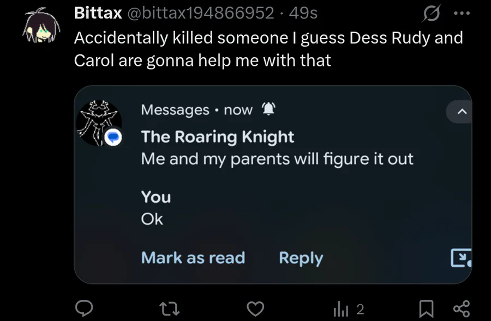Open the three-dot more options menu
The image size is (491, 321).
(461, 13)
